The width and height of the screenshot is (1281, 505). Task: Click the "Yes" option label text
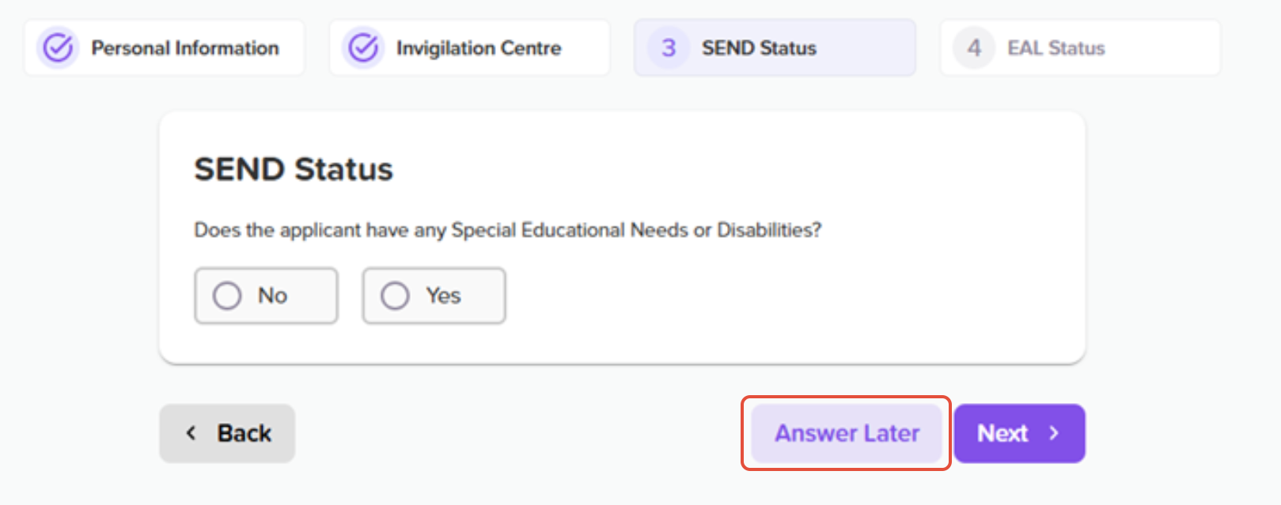443,296
